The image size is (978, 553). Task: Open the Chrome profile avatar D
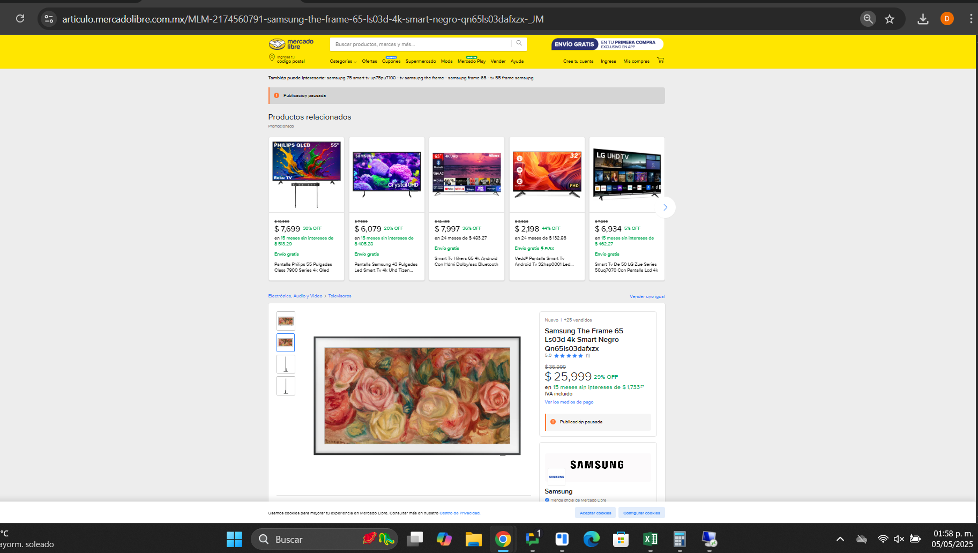tap(947, 19)
